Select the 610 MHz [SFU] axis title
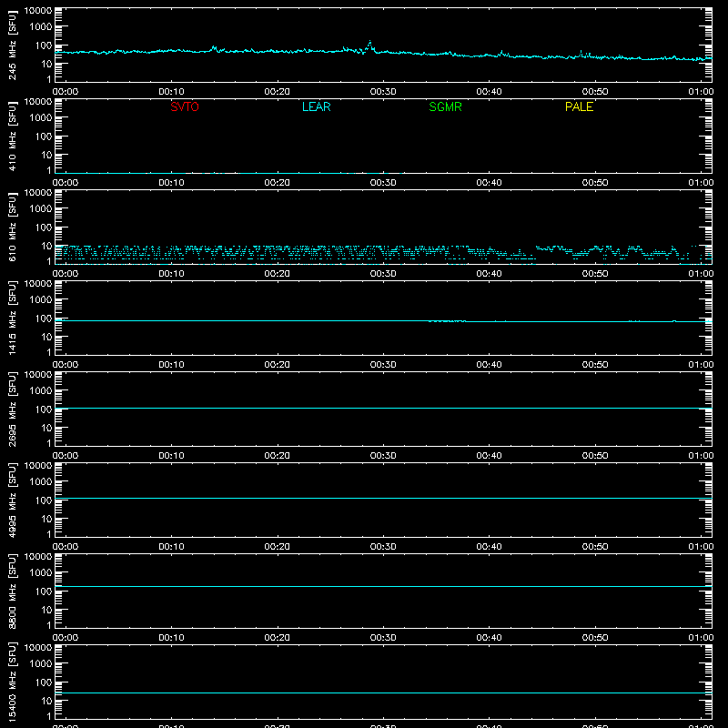 pos(12,227)
